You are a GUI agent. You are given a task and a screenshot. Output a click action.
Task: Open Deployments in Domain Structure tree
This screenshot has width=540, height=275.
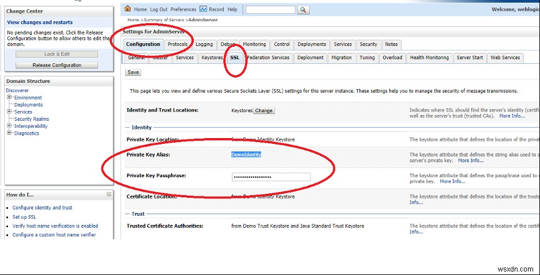pyautogui.click(x=29, y=105)
